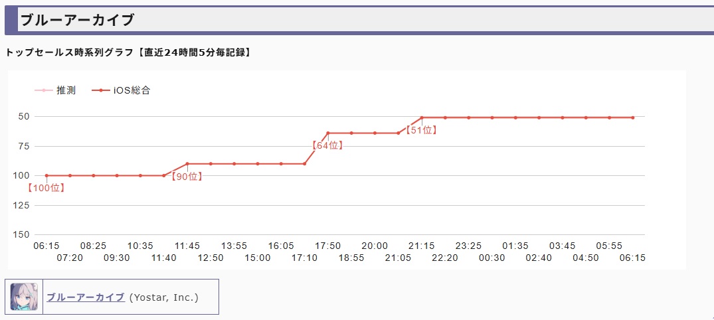Select the data point at 20:00
The width and height of the screenshot is (714, 320).
click(375, 133)
